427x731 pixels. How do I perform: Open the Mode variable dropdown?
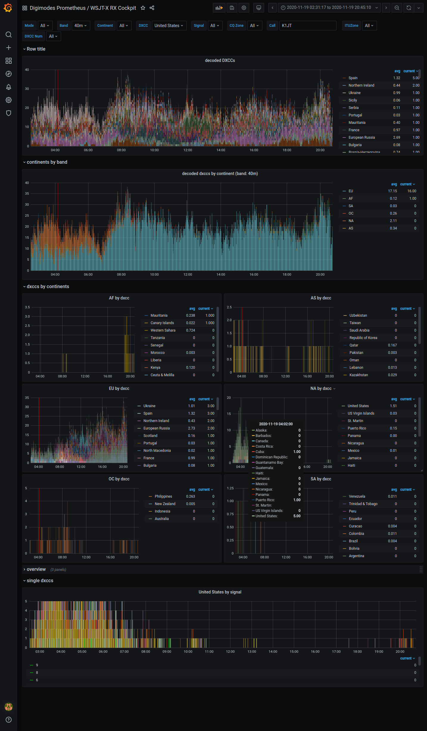45,26
